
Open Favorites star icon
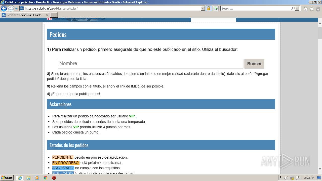312,9
